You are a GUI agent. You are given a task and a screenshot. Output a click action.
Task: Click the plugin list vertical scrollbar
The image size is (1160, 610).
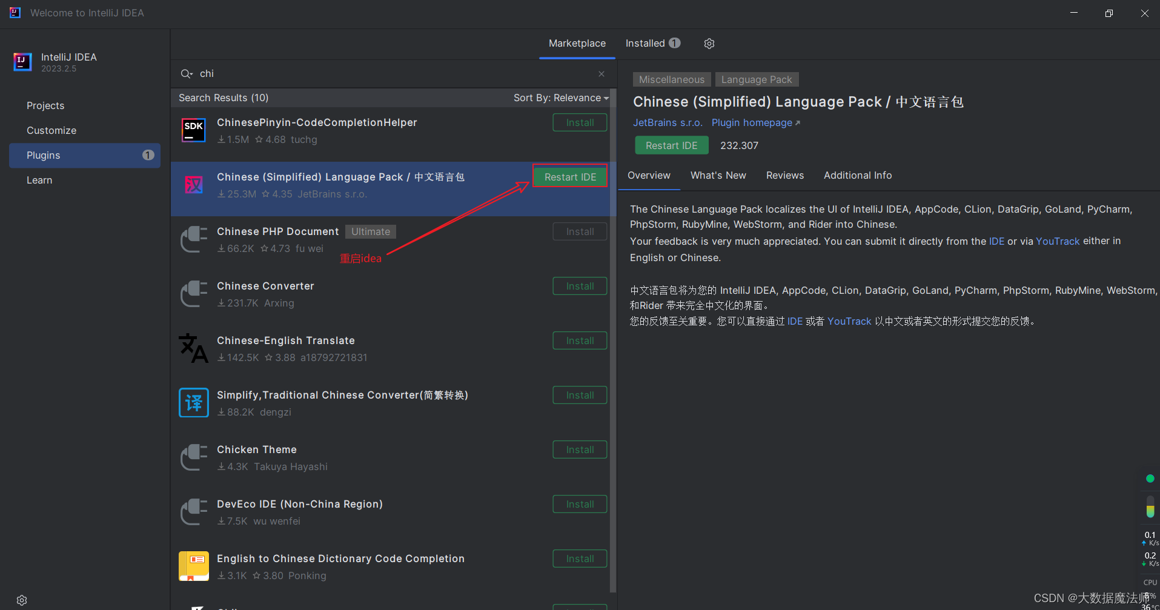tap(612, 339)
